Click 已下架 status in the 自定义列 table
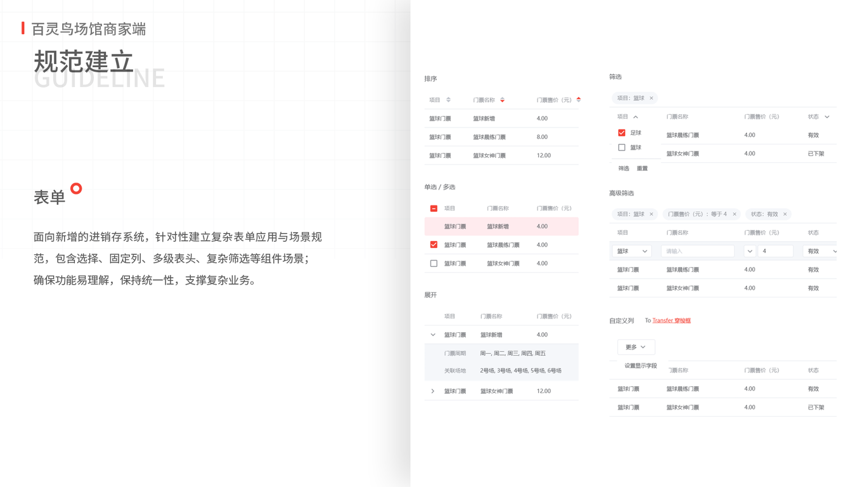Viewport: 866px width, 487px height. 816,408
